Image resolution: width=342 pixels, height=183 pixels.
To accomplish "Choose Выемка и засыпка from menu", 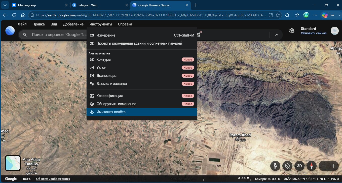I will pos(142,84).
